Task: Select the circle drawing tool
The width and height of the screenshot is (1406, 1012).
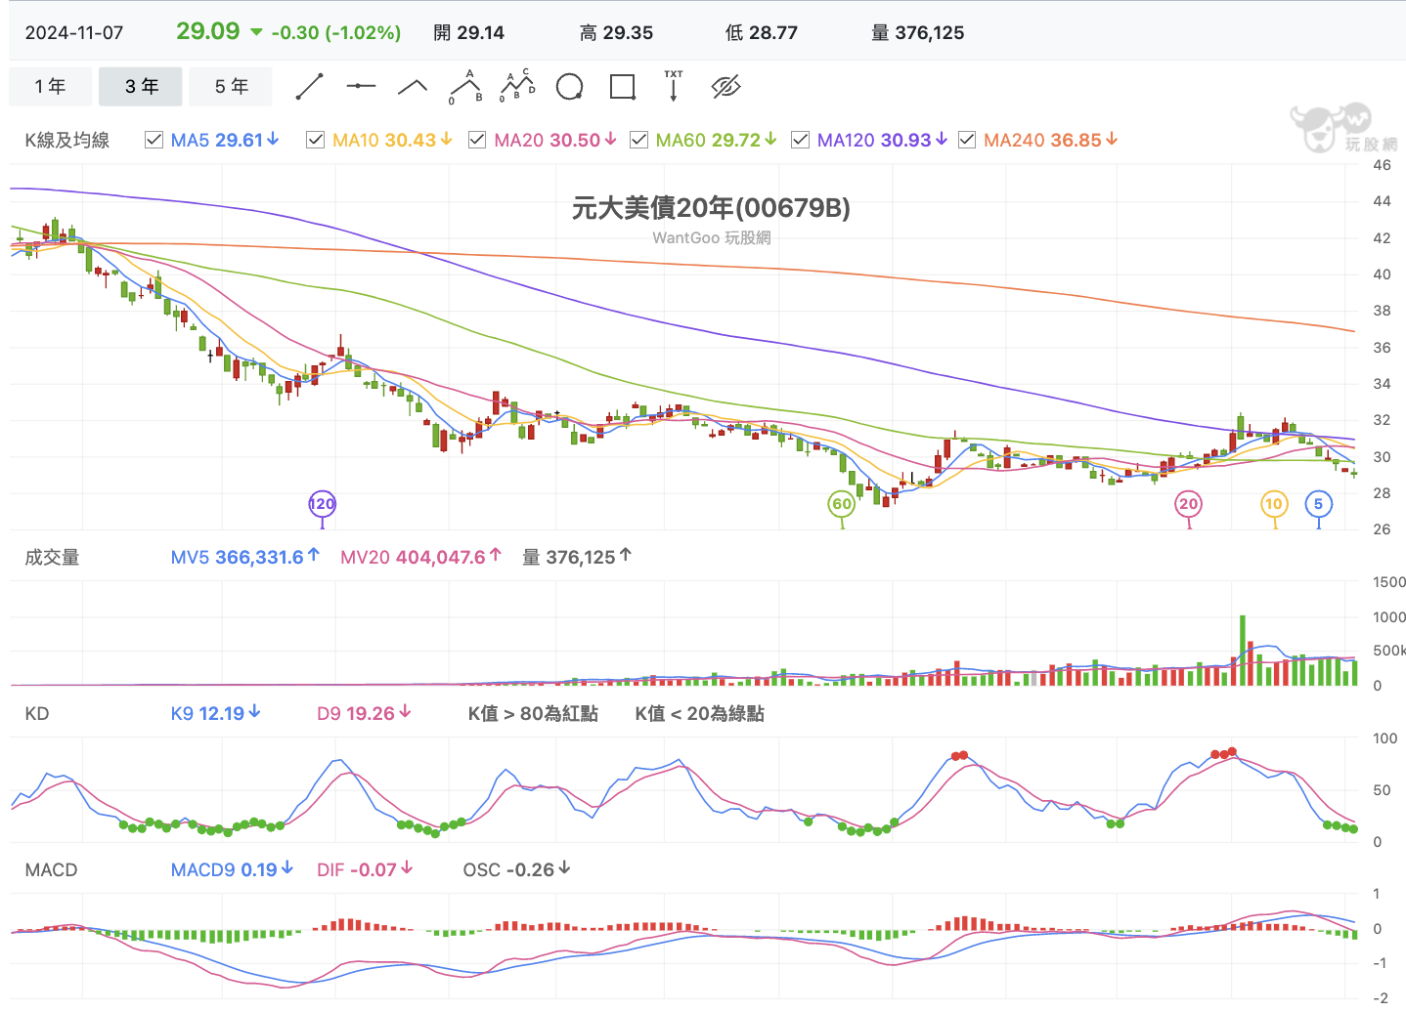Action: [570, 87]
